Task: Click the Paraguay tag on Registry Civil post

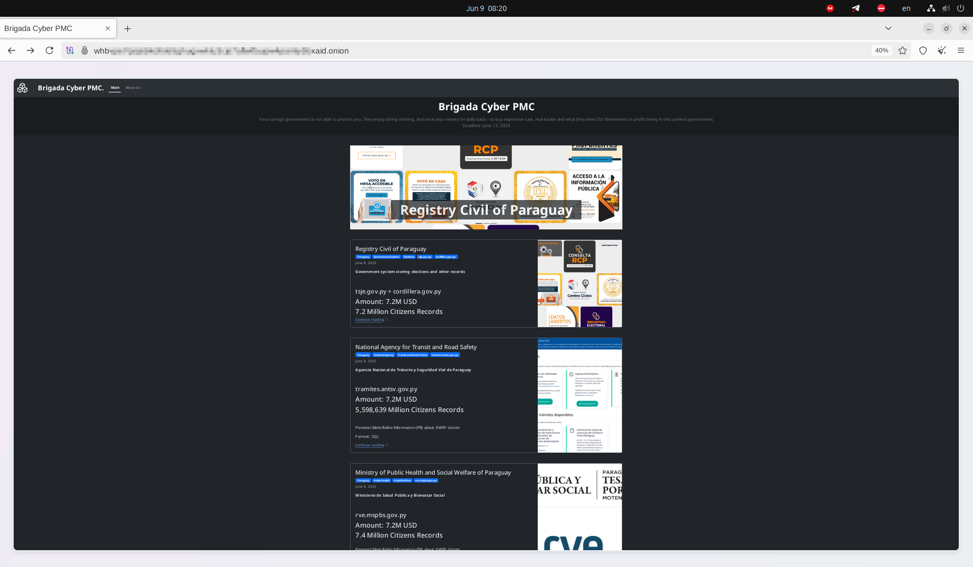Action: [363, 257]
